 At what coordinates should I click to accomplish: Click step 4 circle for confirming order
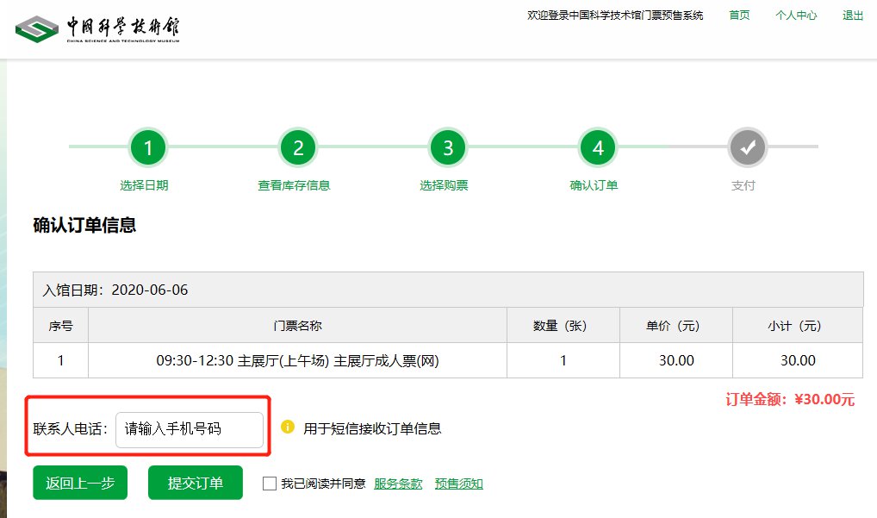598,148
